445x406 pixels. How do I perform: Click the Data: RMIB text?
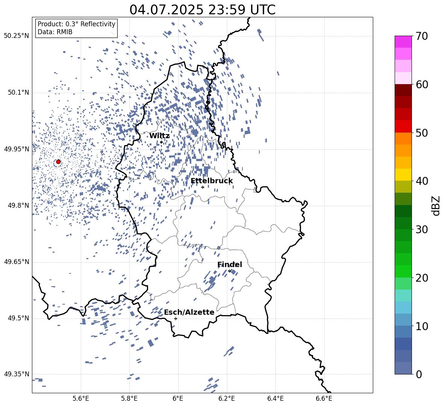point(55,32)
